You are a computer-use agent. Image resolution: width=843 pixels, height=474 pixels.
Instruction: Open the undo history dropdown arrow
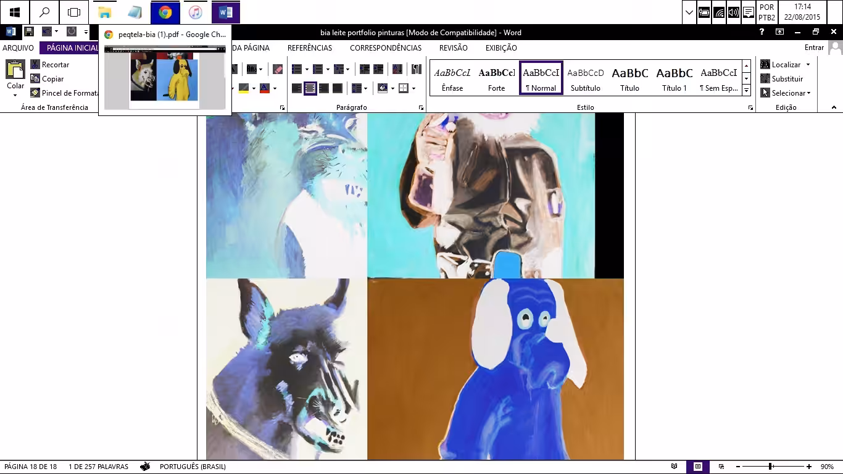click(56, 32)
